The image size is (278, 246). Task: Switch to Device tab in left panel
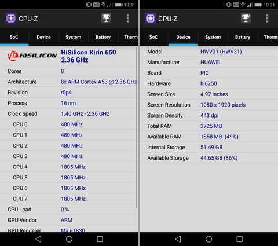(43, 37)
